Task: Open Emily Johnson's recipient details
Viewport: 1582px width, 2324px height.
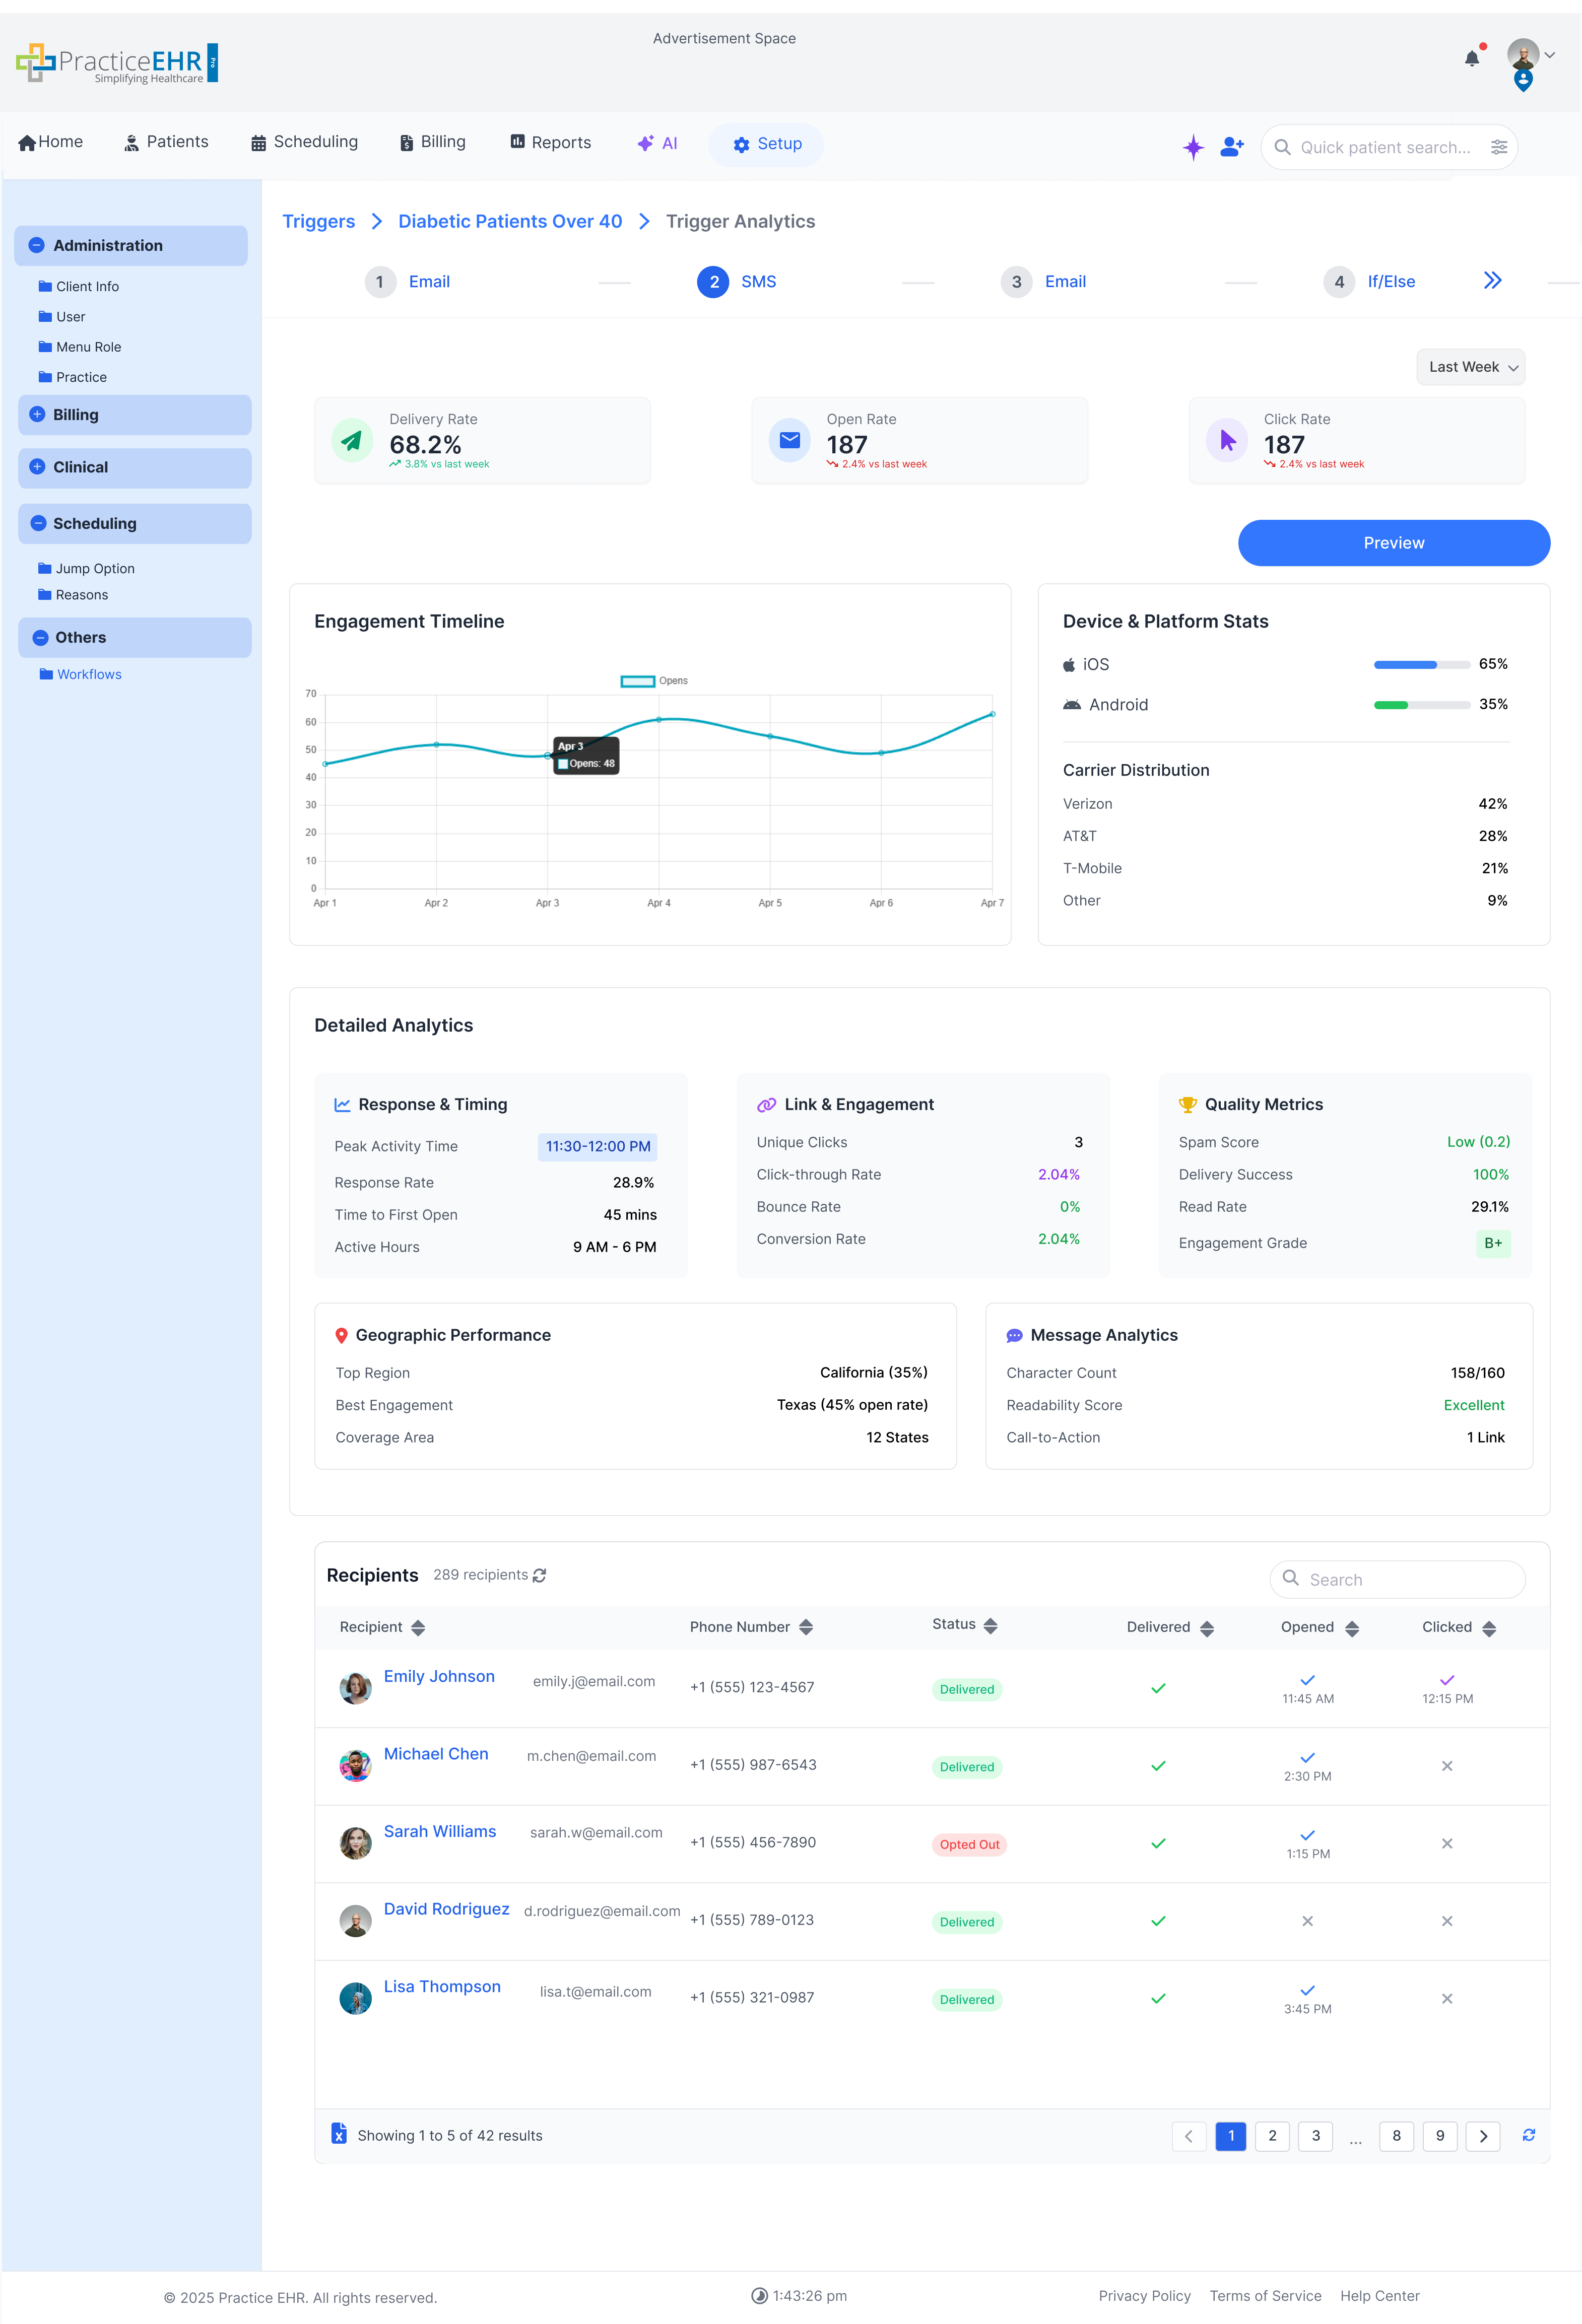Action: [x=439, y=1676]
